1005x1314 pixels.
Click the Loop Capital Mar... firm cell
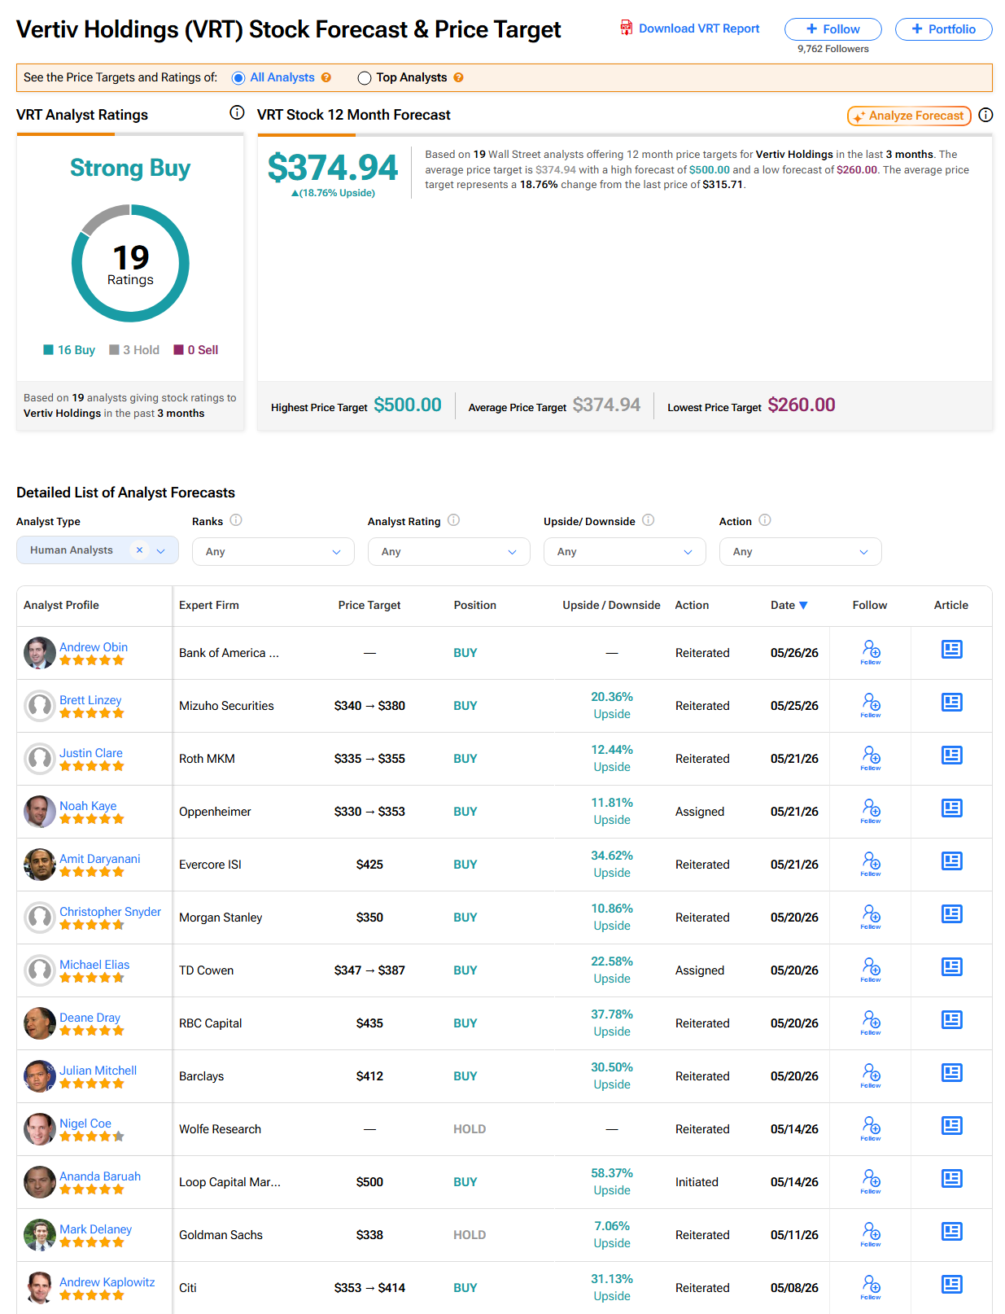pos(229,1182)
